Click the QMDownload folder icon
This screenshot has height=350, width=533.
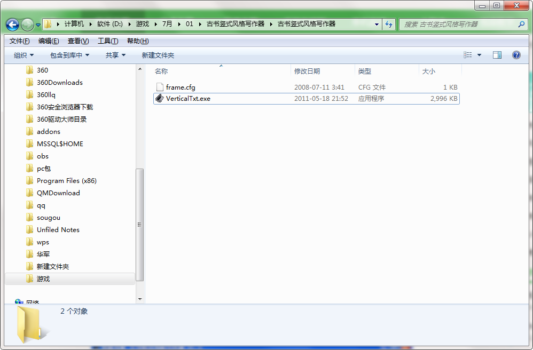click(x=30, y=193)
